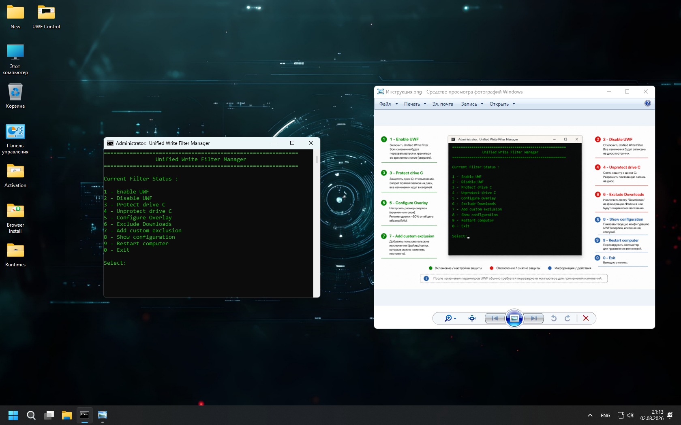Go to the next picture
Screen dimensions: 681x425
(533, 319)
